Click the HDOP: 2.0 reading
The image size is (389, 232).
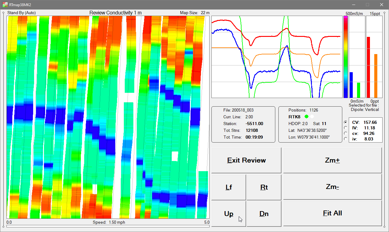click(x=298, y=124)
